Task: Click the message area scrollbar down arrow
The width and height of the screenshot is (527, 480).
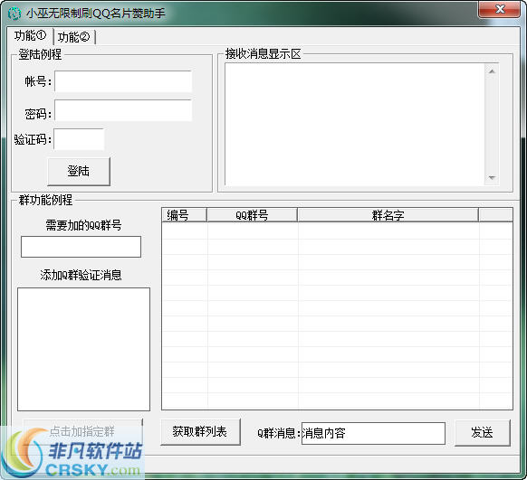Action: point(492,178)
